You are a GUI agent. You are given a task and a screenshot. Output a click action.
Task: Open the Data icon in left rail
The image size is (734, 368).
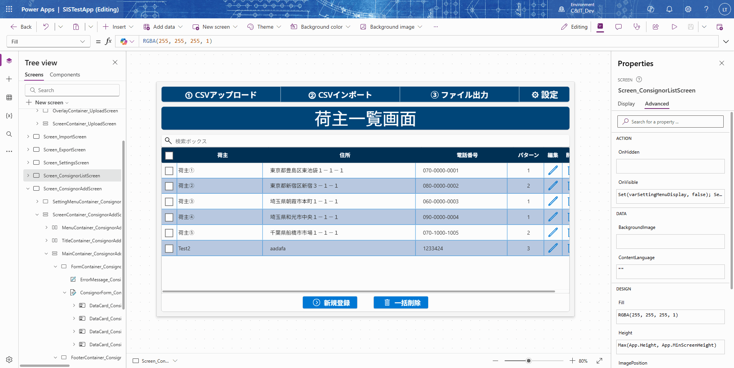coord(9,97)
